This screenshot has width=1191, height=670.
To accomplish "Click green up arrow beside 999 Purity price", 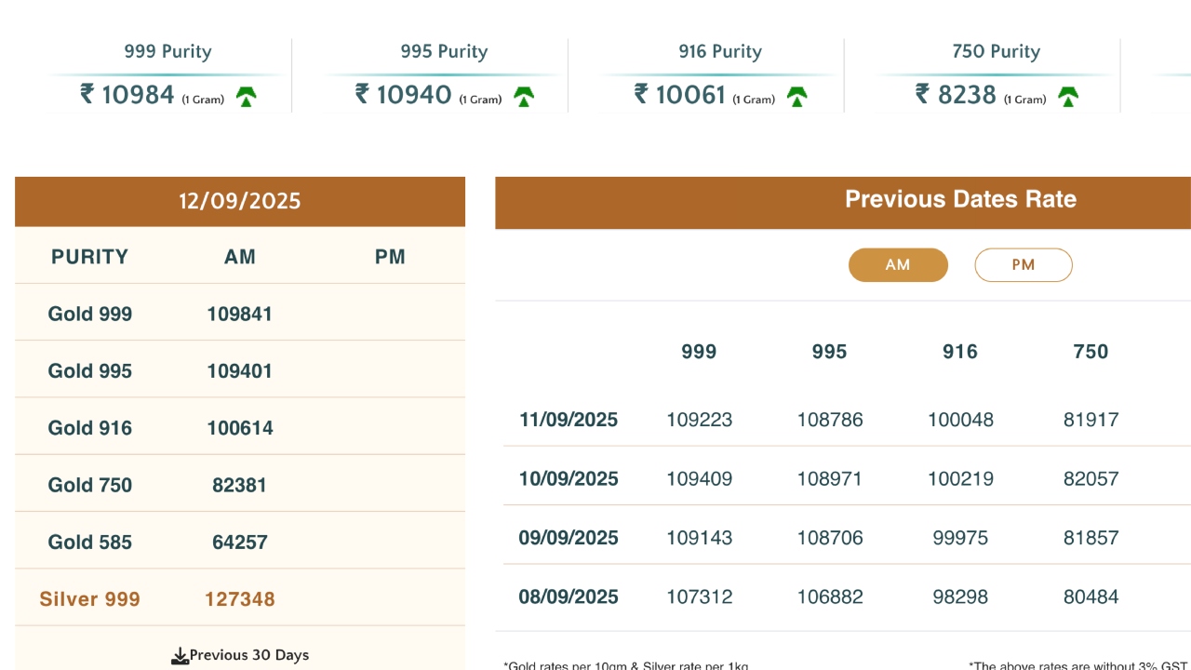I will coord(246,97).
